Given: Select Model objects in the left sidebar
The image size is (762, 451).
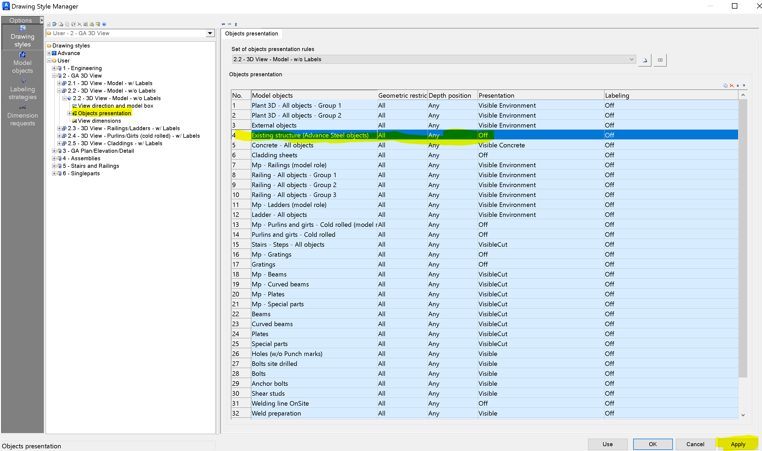Looking at the screenshot, I should coord(22,63).
